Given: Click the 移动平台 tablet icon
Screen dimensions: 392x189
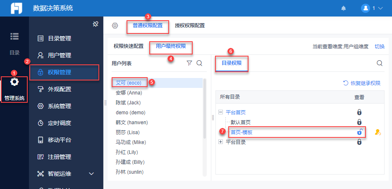Looking at the screenshot, I should [40, 140].
